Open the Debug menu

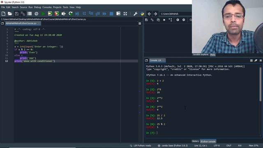click(37, 7)
